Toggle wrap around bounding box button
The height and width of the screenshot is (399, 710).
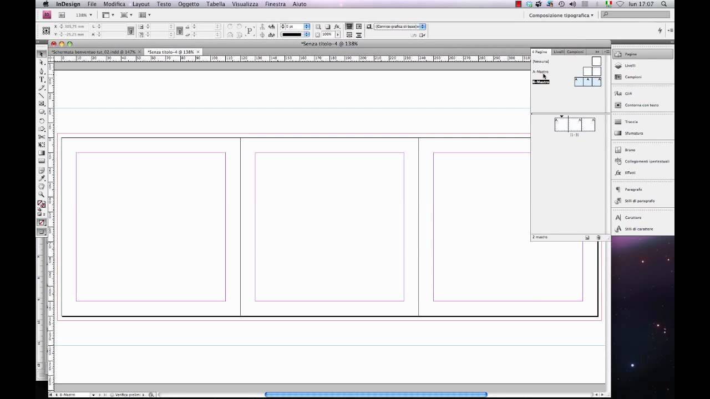pos(359,27)
